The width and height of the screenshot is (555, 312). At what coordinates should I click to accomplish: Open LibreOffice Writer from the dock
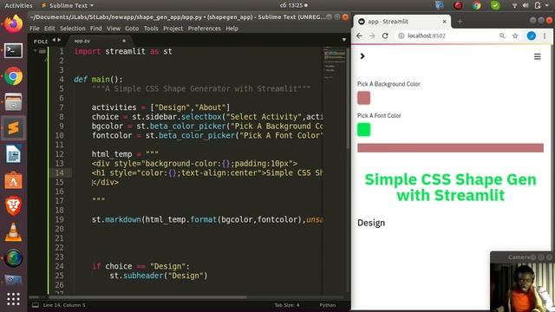click(x=14, y=154)
